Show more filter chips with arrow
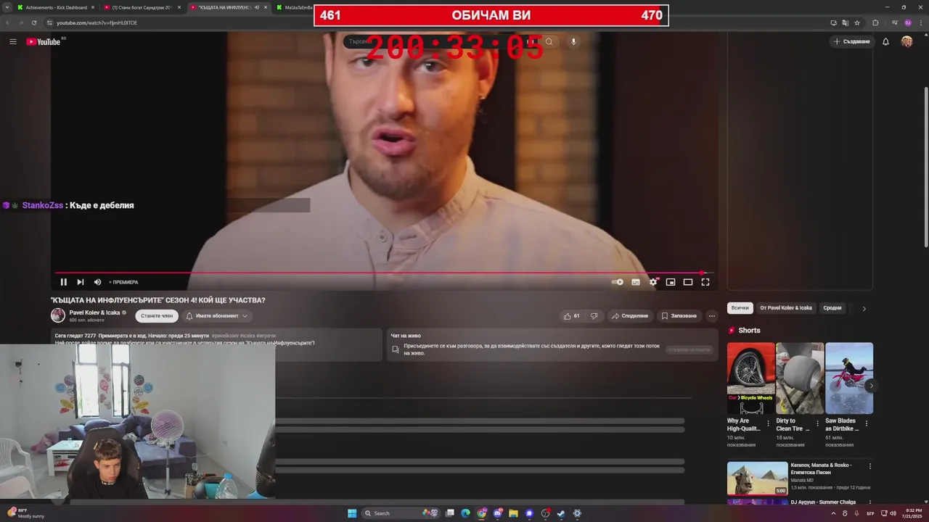 864,308
